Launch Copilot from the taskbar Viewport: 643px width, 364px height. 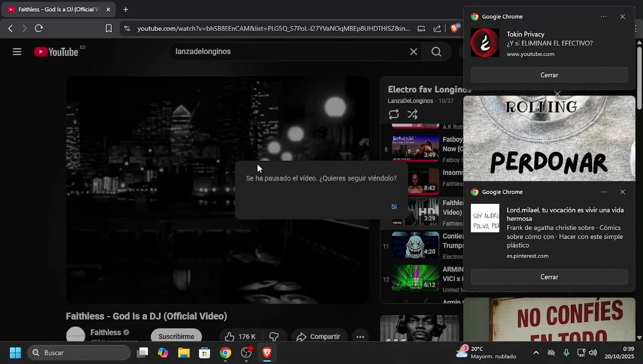coord(163,353)
